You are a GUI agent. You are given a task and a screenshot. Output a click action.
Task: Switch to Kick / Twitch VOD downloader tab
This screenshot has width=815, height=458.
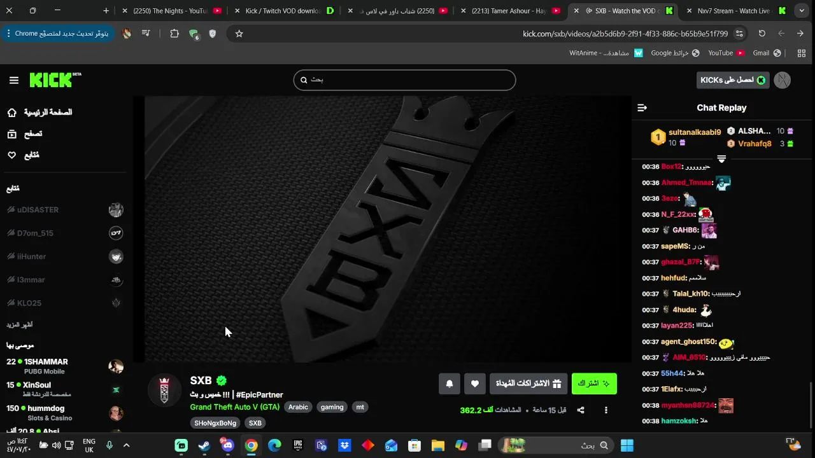[284, 11]
